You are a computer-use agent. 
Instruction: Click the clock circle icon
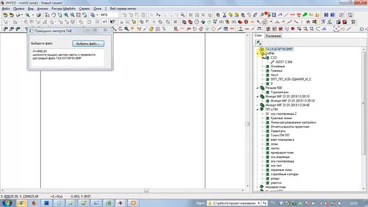[197, 22]
